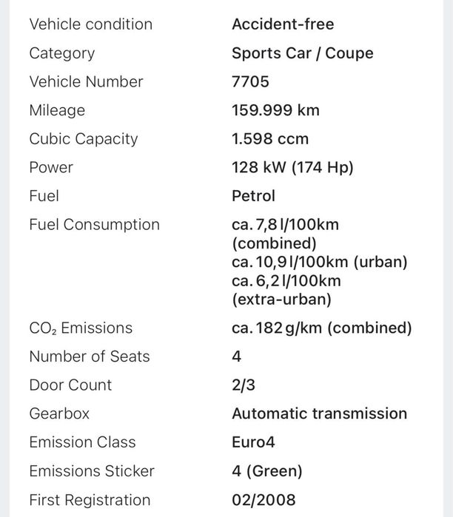Tap the 10,9 l/100km urban consumption line
Viewport: 453px width, 517px height.
point(319,263)
